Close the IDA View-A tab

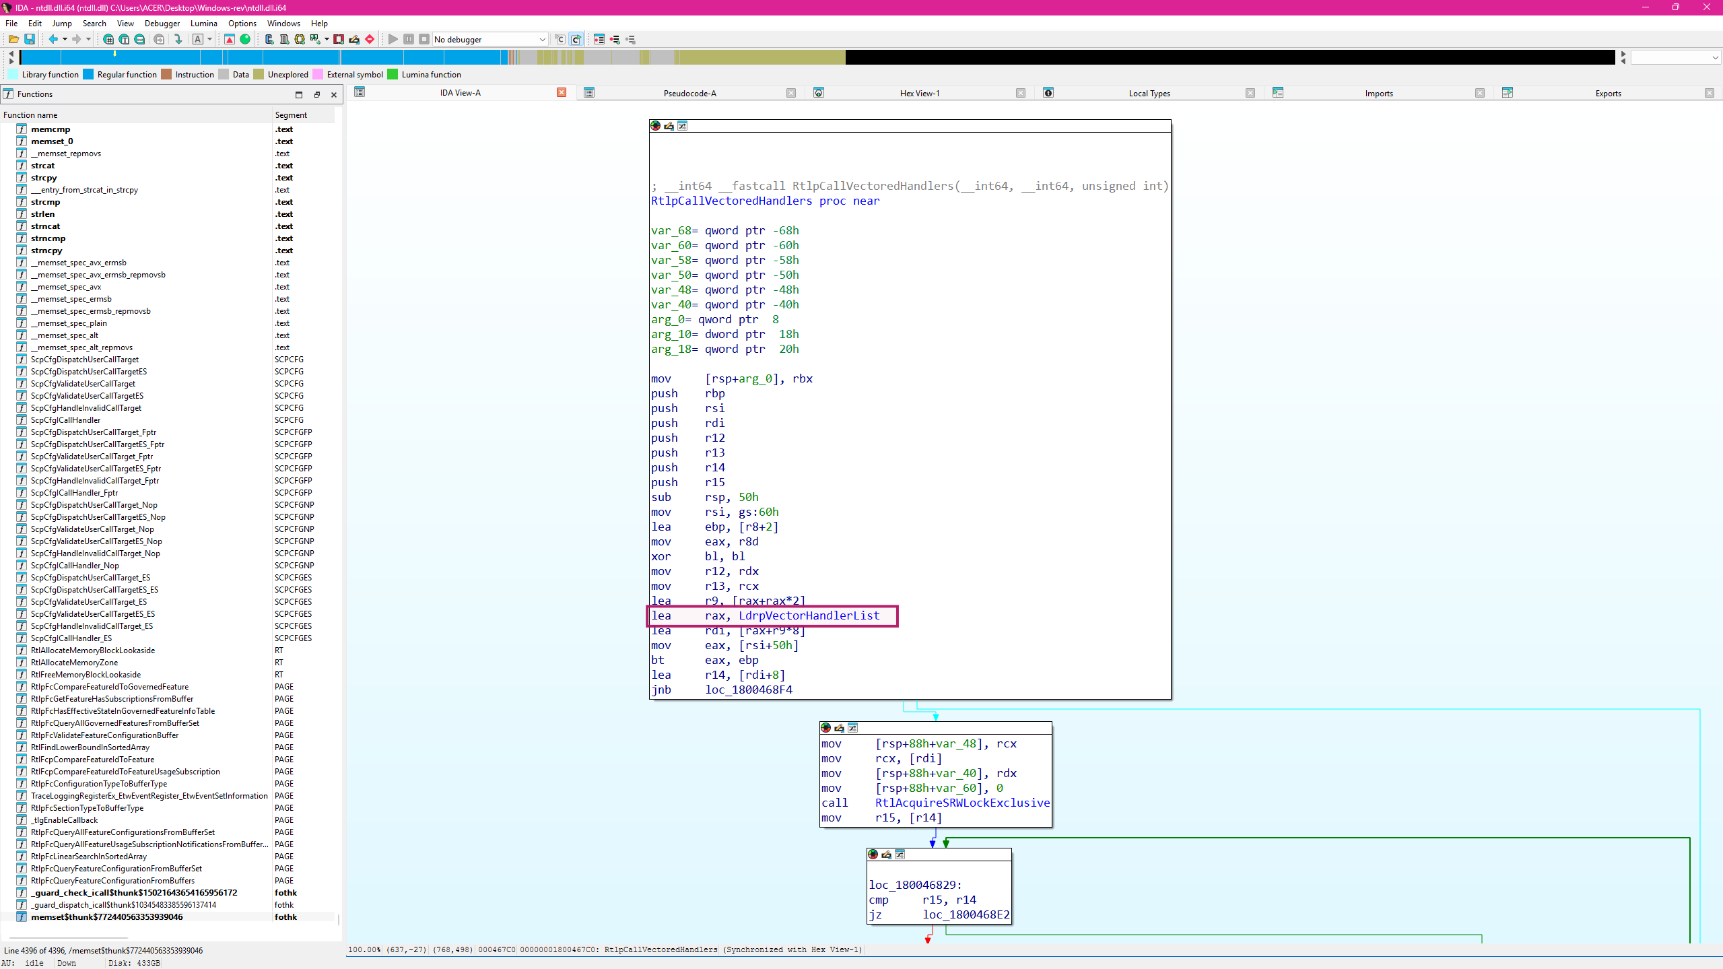click(562, 92)
